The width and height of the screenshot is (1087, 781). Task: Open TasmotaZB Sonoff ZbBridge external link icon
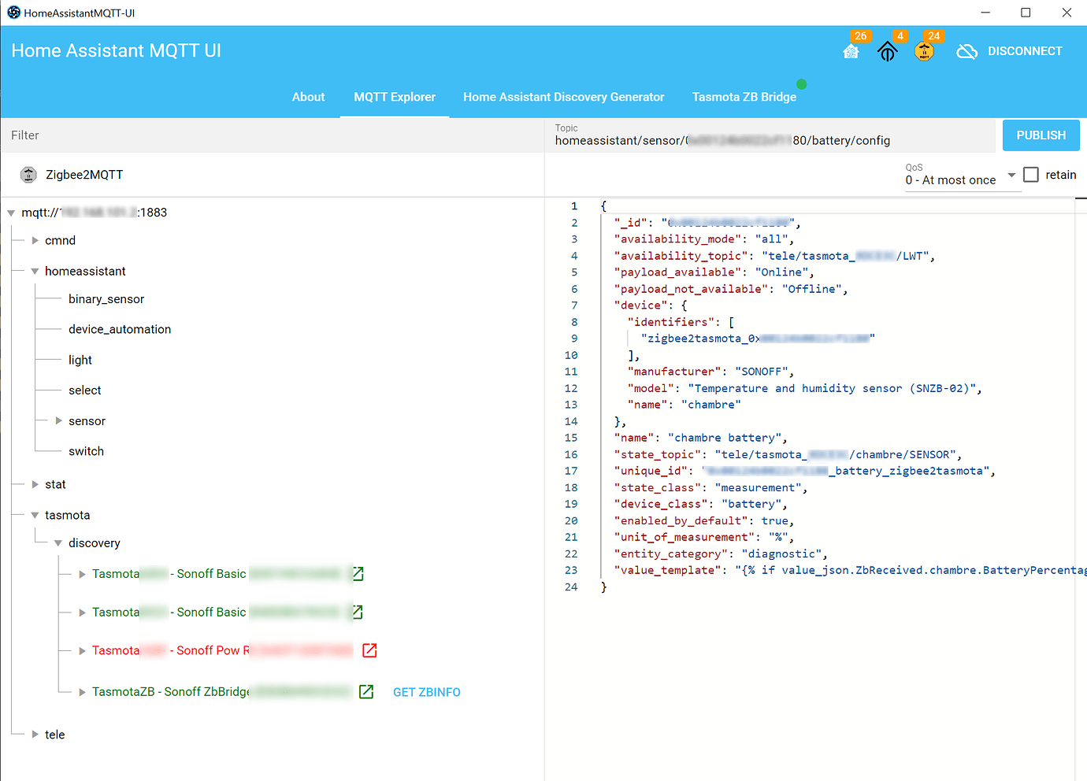(366, 691)
